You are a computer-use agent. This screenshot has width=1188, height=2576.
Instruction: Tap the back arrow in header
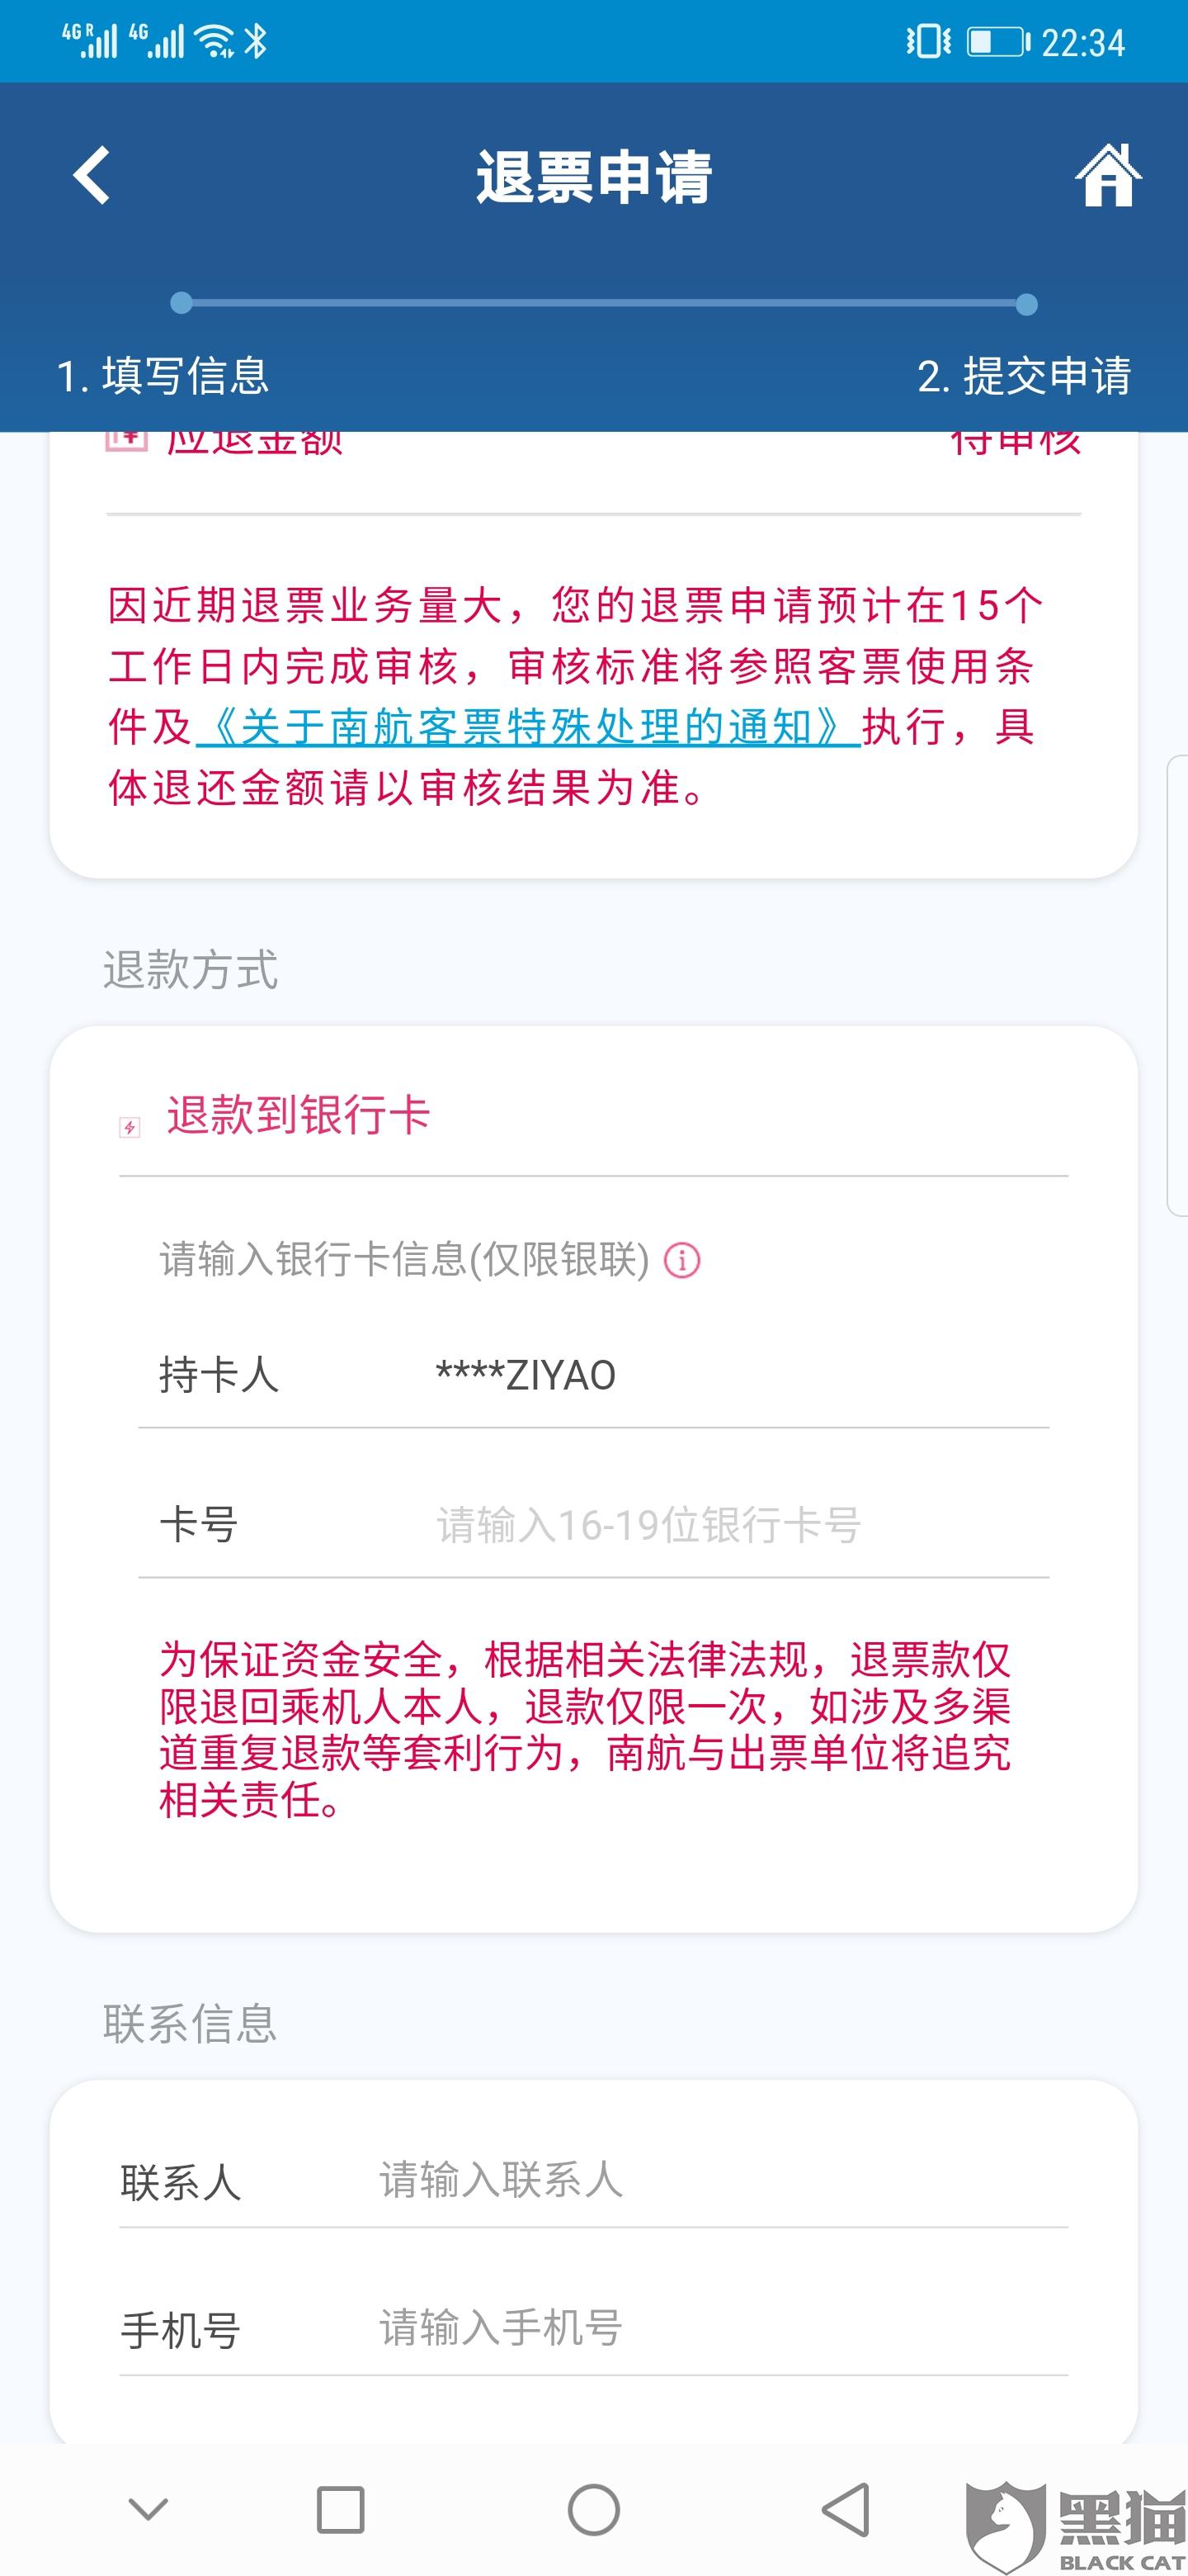tap(92, 176)
